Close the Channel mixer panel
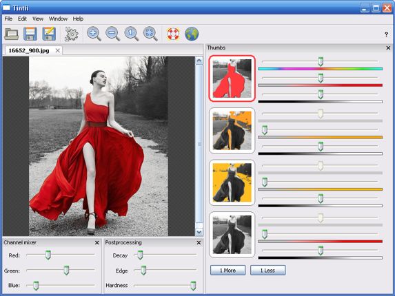 point(97,243)
